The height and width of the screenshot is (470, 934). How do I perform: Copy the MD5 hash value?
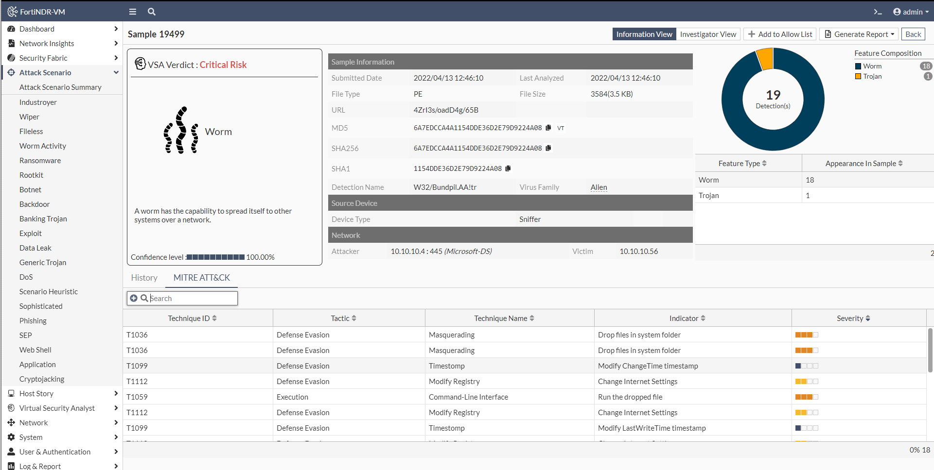coord(548,128)
